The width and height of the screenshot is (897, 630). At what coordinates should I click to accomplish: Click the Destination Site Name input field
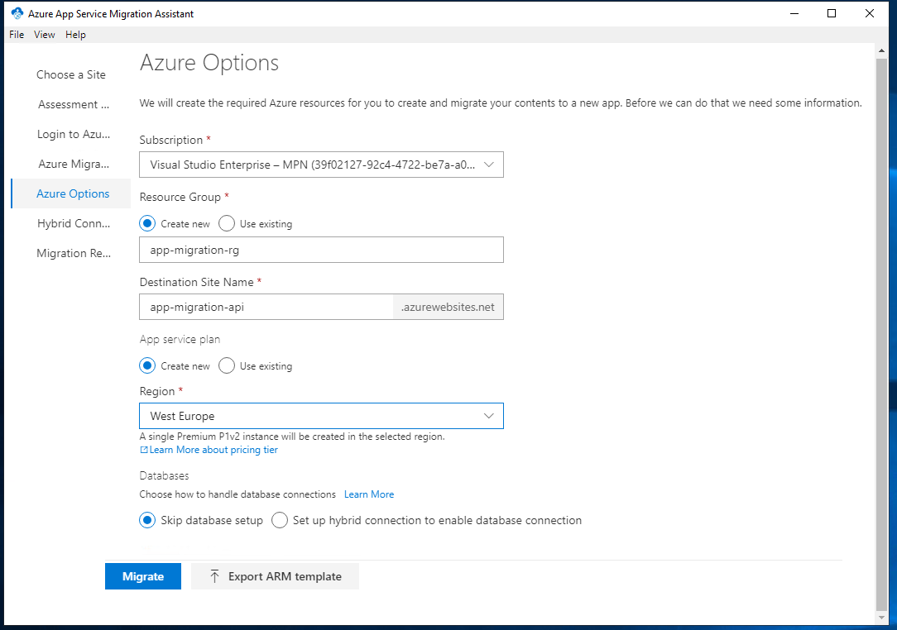pyautogui.click(x=266, y=307)
